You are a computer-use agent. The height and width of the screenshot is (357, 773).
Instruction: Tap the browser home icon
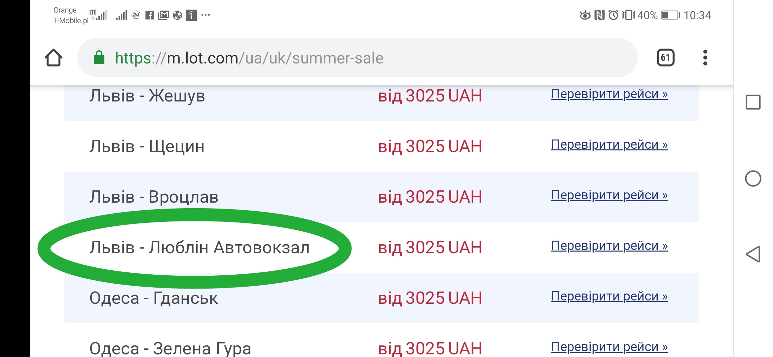coord(54,58)
